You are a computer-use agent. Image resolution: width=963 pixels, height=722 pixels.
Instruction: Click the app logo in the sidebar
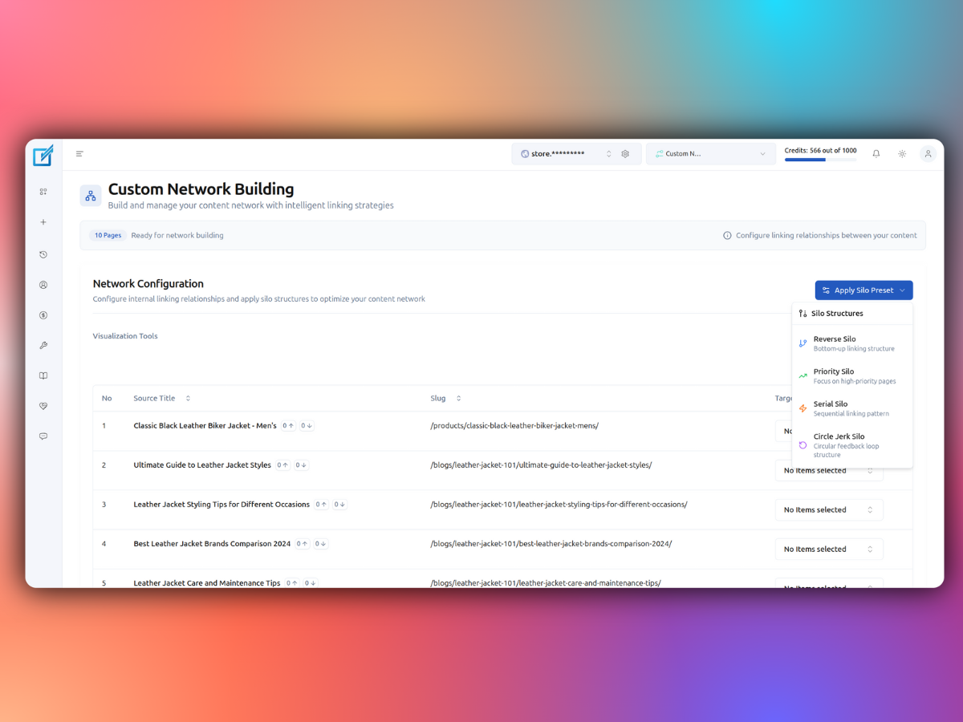(43, 155)
